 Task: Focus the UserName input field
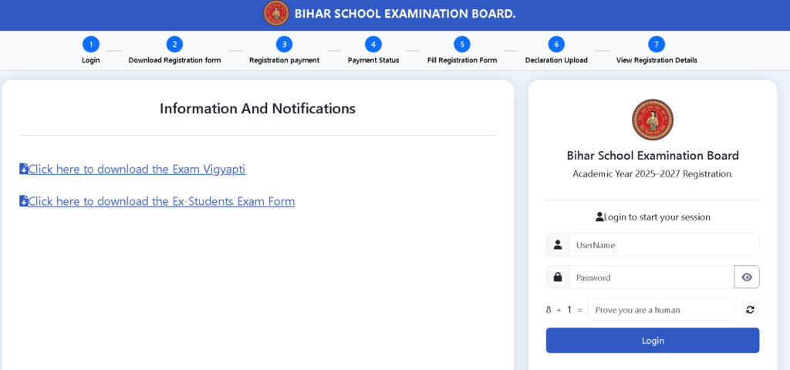(663, 244)
